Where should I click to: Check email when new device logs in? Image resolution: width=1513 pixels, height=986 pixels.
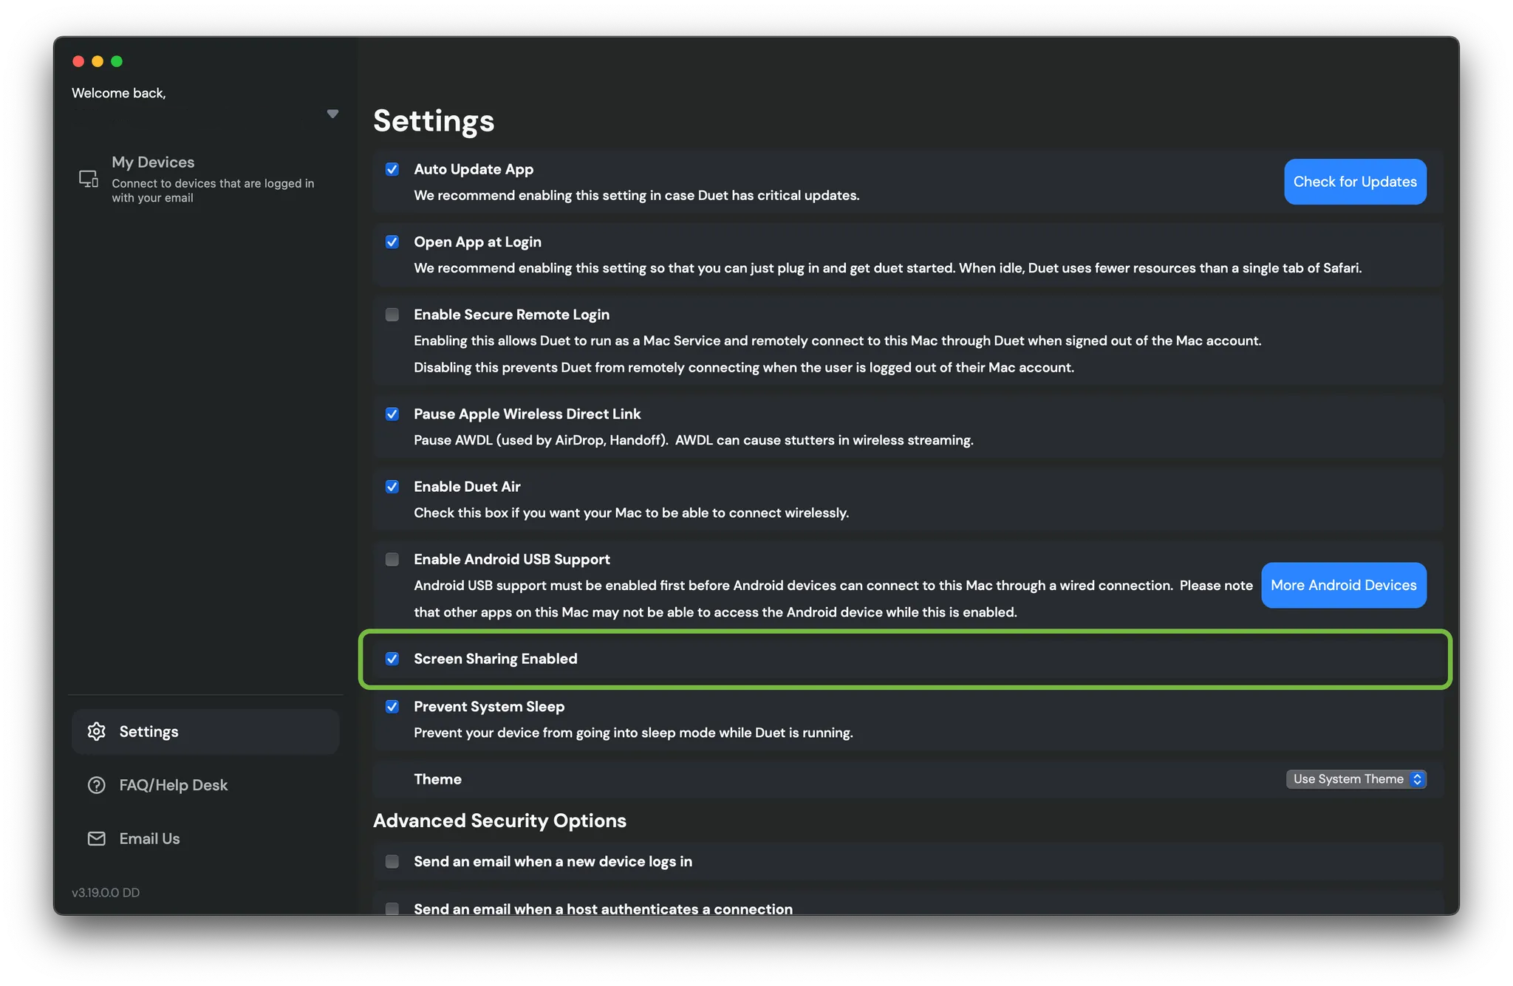[392, 862]
